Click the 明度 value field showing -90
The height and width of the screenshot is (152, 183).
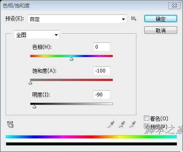coord(102,95)
